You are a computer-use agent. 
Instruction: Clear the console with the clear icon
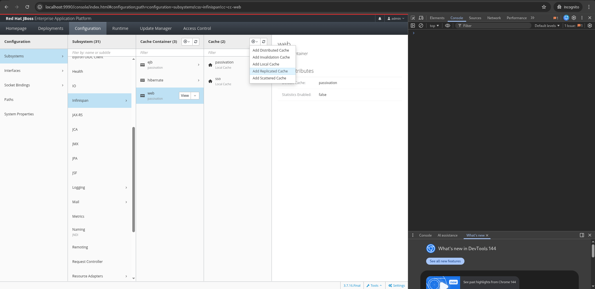click(421, 26)
